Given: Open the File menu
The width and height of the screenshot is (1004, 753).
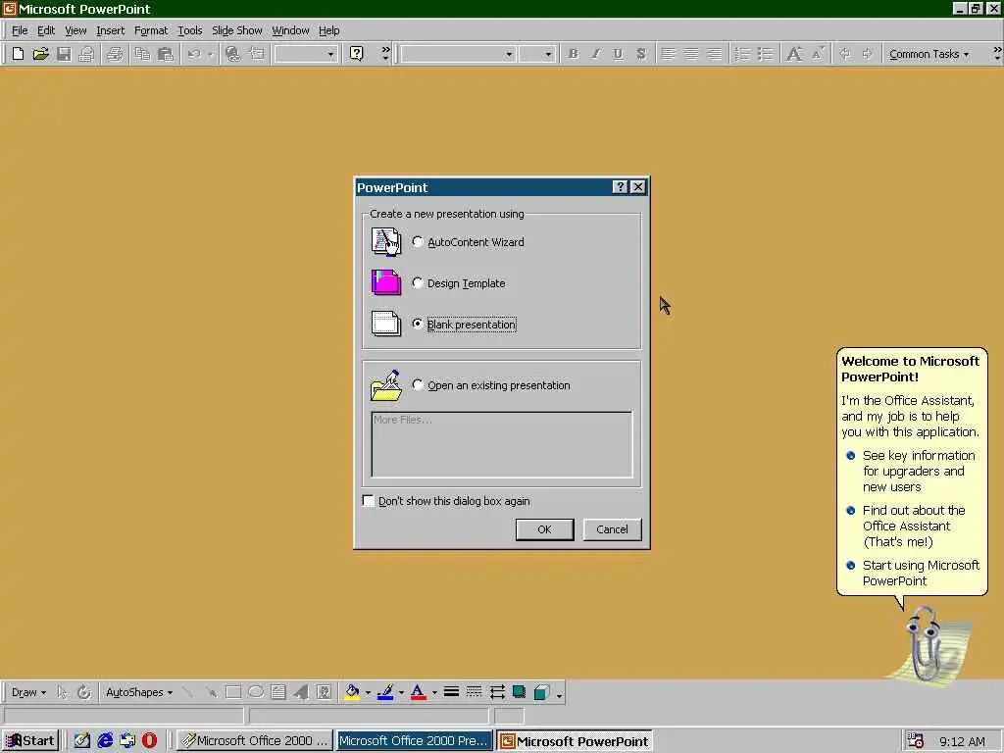Looking at the screenshot, I should [20, 30].
